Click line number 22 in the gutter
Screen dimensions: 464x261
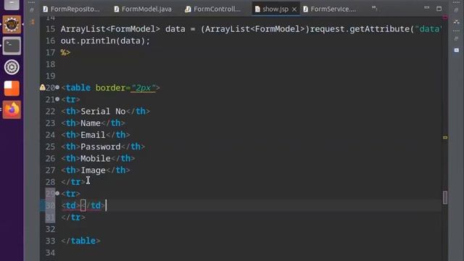pyautogui.click(x=50, y=111)
